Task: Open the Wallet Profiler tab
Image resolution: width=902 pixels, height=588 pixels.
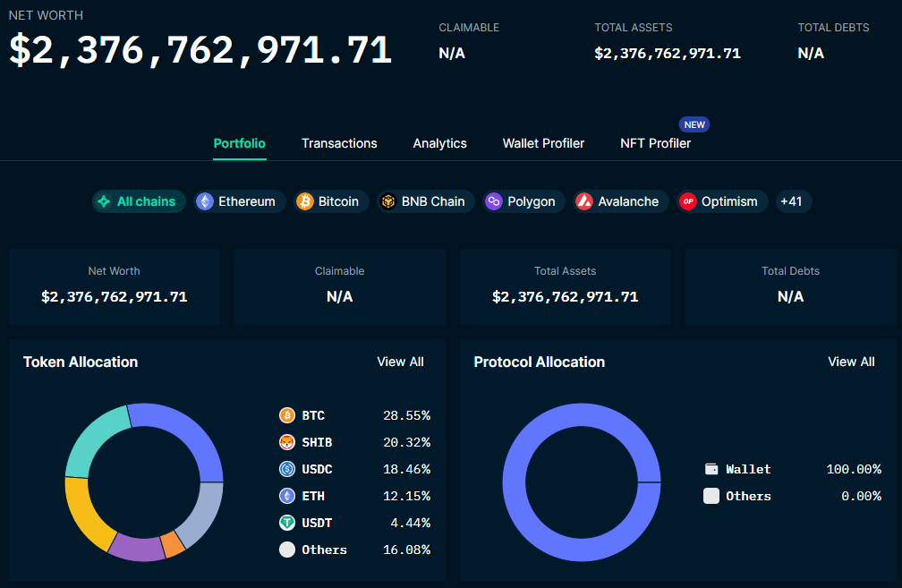Action: tap(543, 143)
